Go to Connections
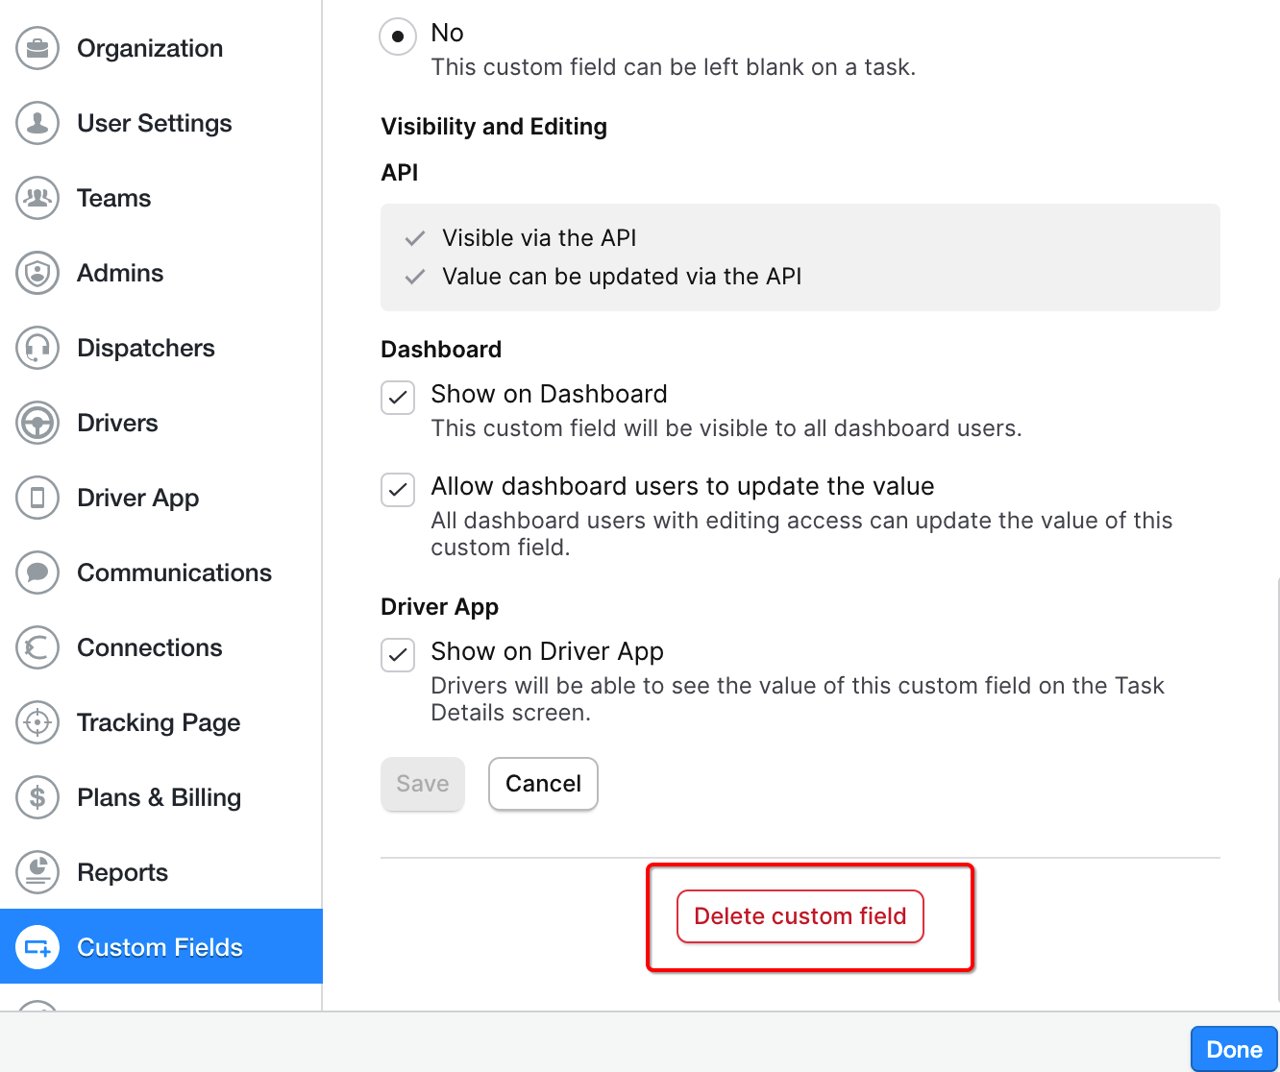1280x1072 pixels. point(160,647)
